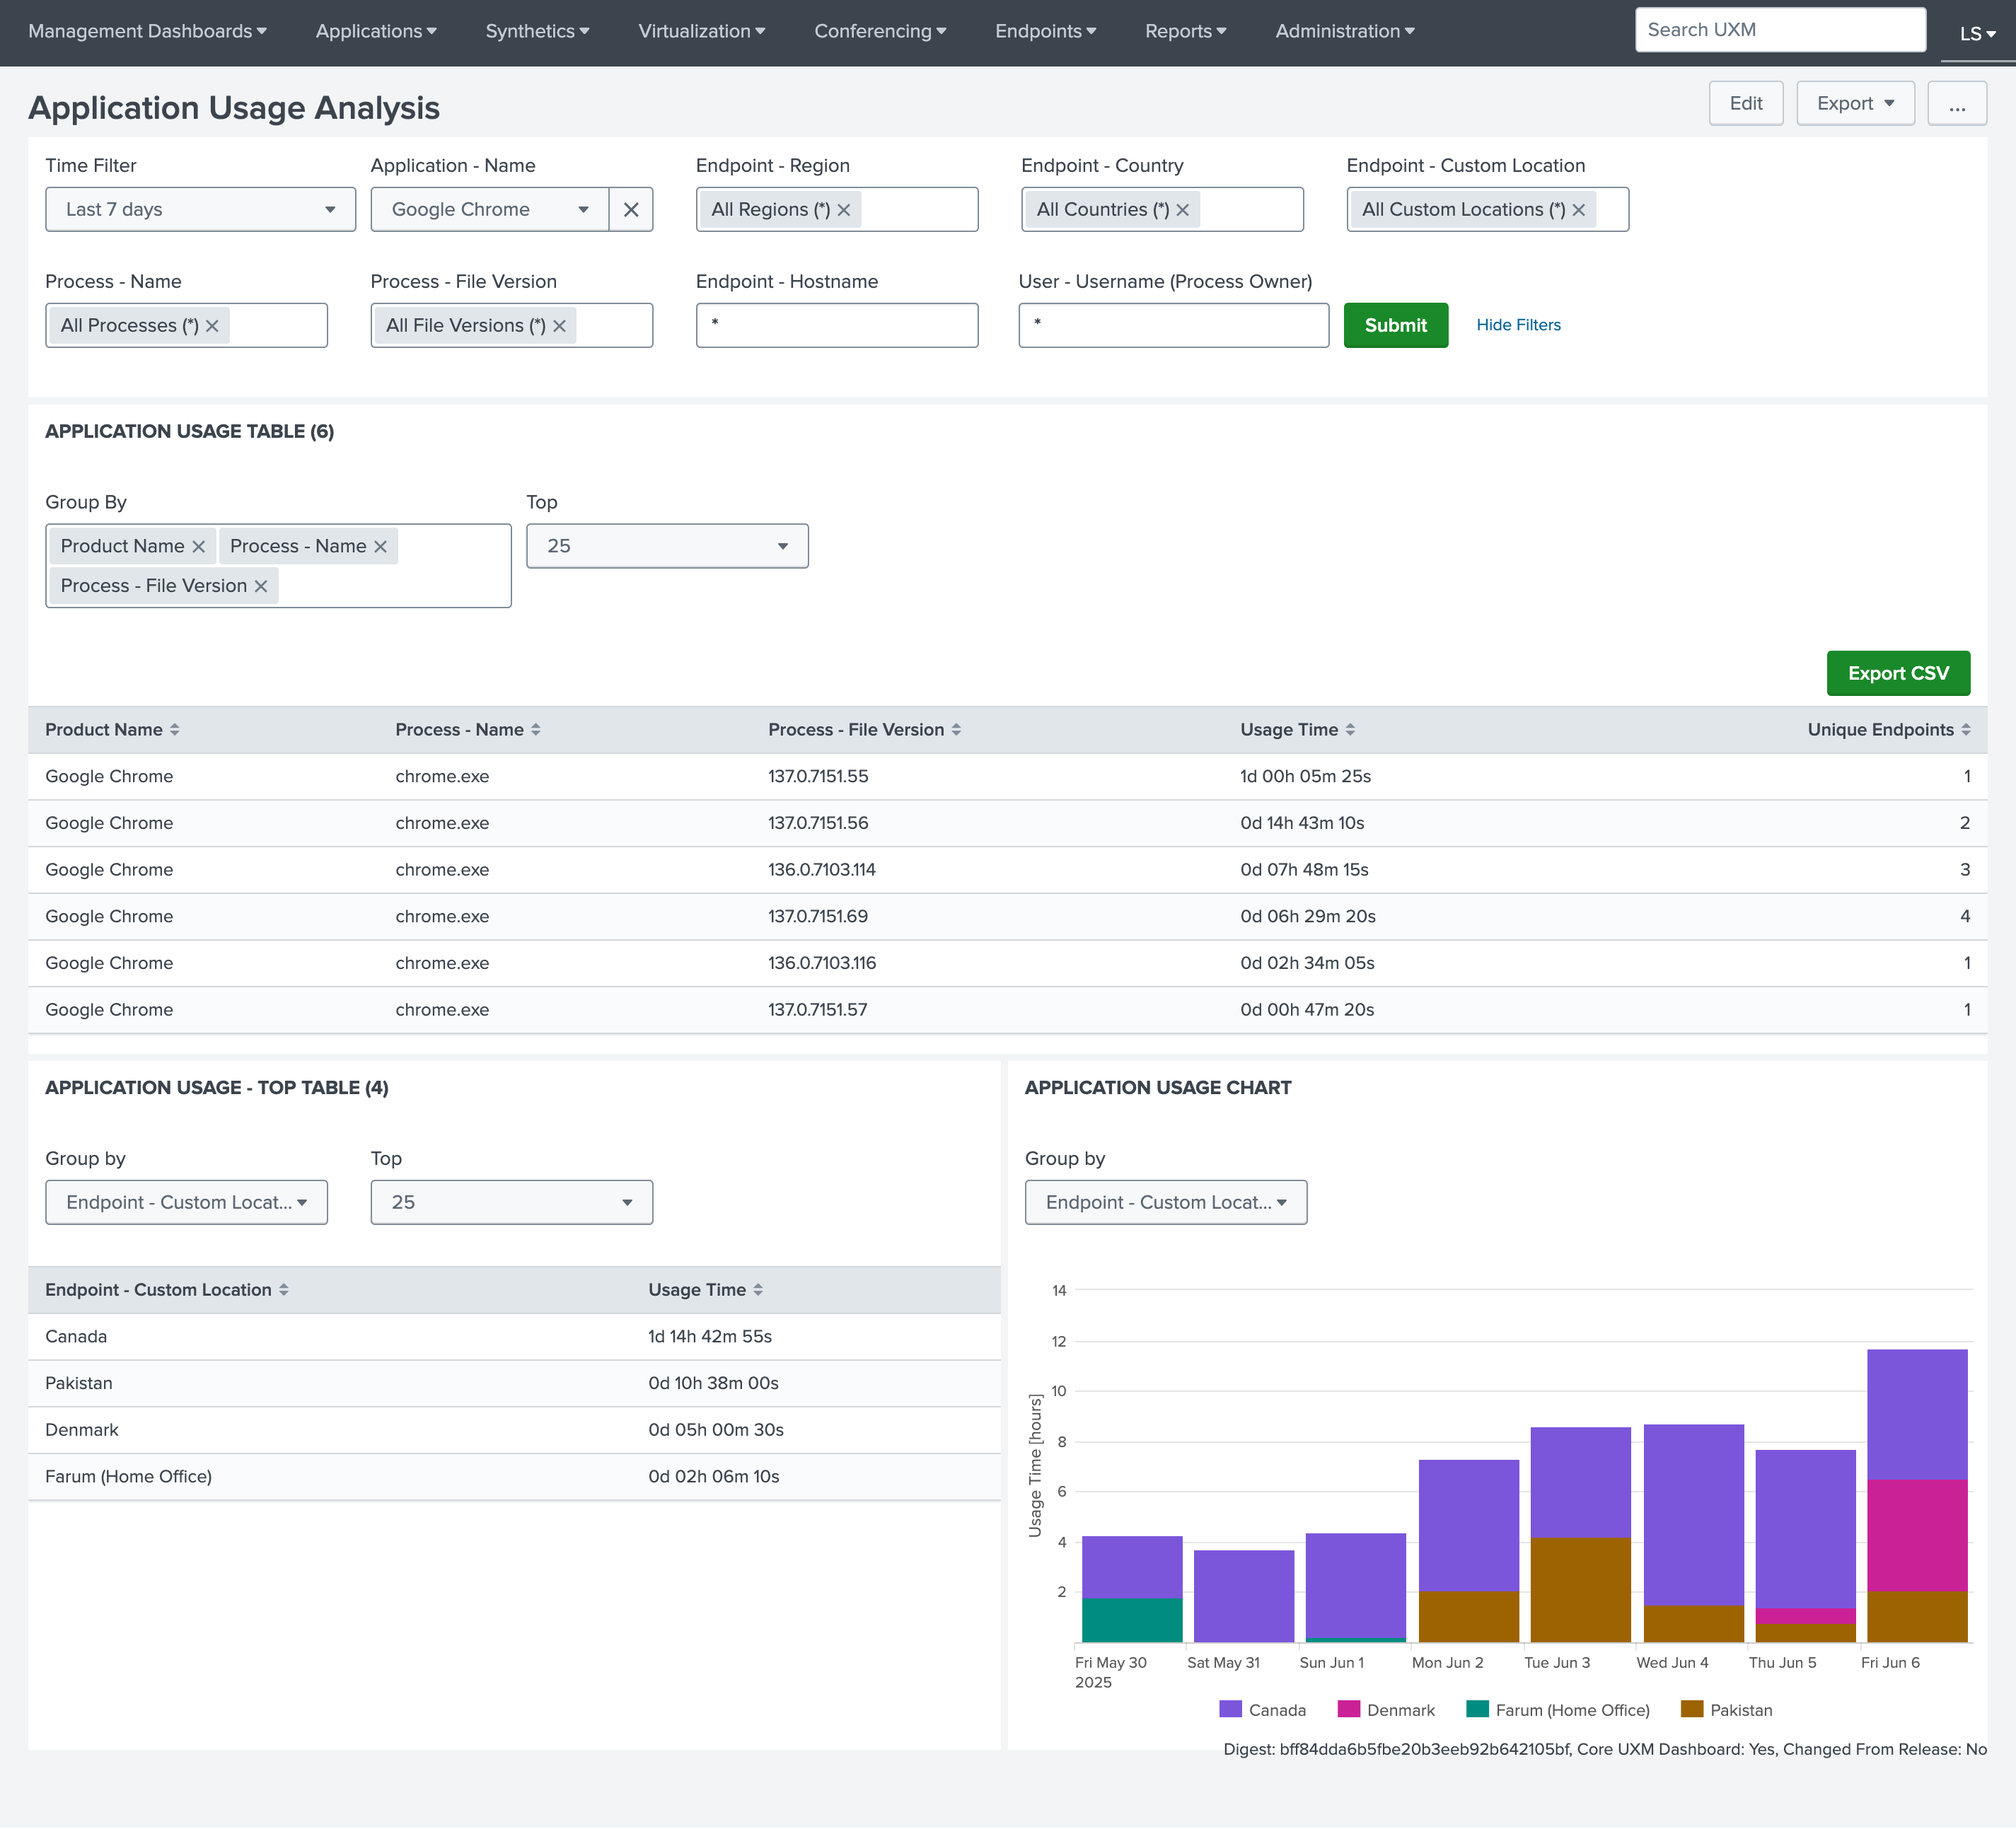2016x1829 pixels.
Task: Click Farum (Home Office) legend color swatch
Action: pos(1477,1709)
